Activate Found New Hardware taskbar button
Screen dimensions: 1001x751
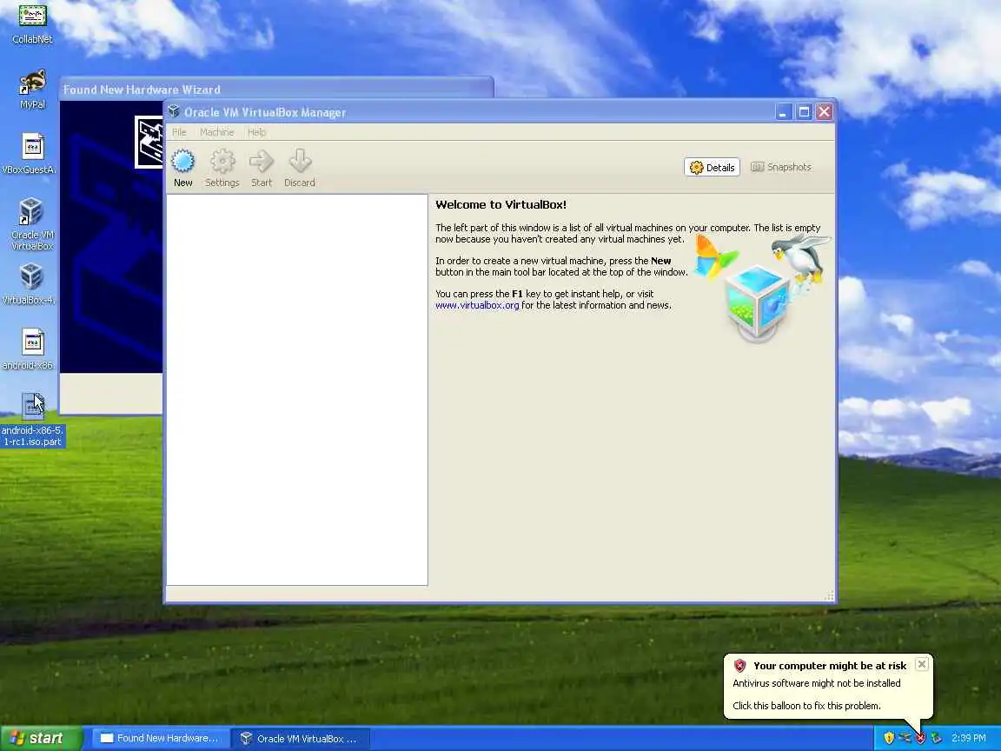[x=160, y=738]
